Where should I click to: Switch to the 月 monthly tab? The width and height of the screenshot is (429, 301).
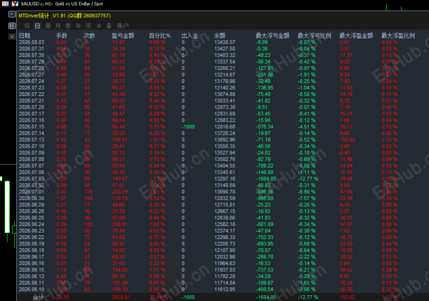[58, 26]
